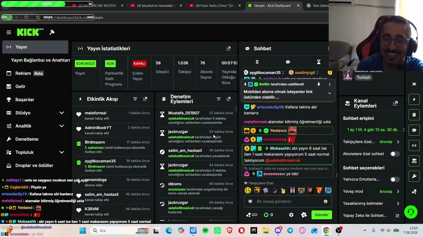Open the green headset support button
423x237 pixels.
411,212
